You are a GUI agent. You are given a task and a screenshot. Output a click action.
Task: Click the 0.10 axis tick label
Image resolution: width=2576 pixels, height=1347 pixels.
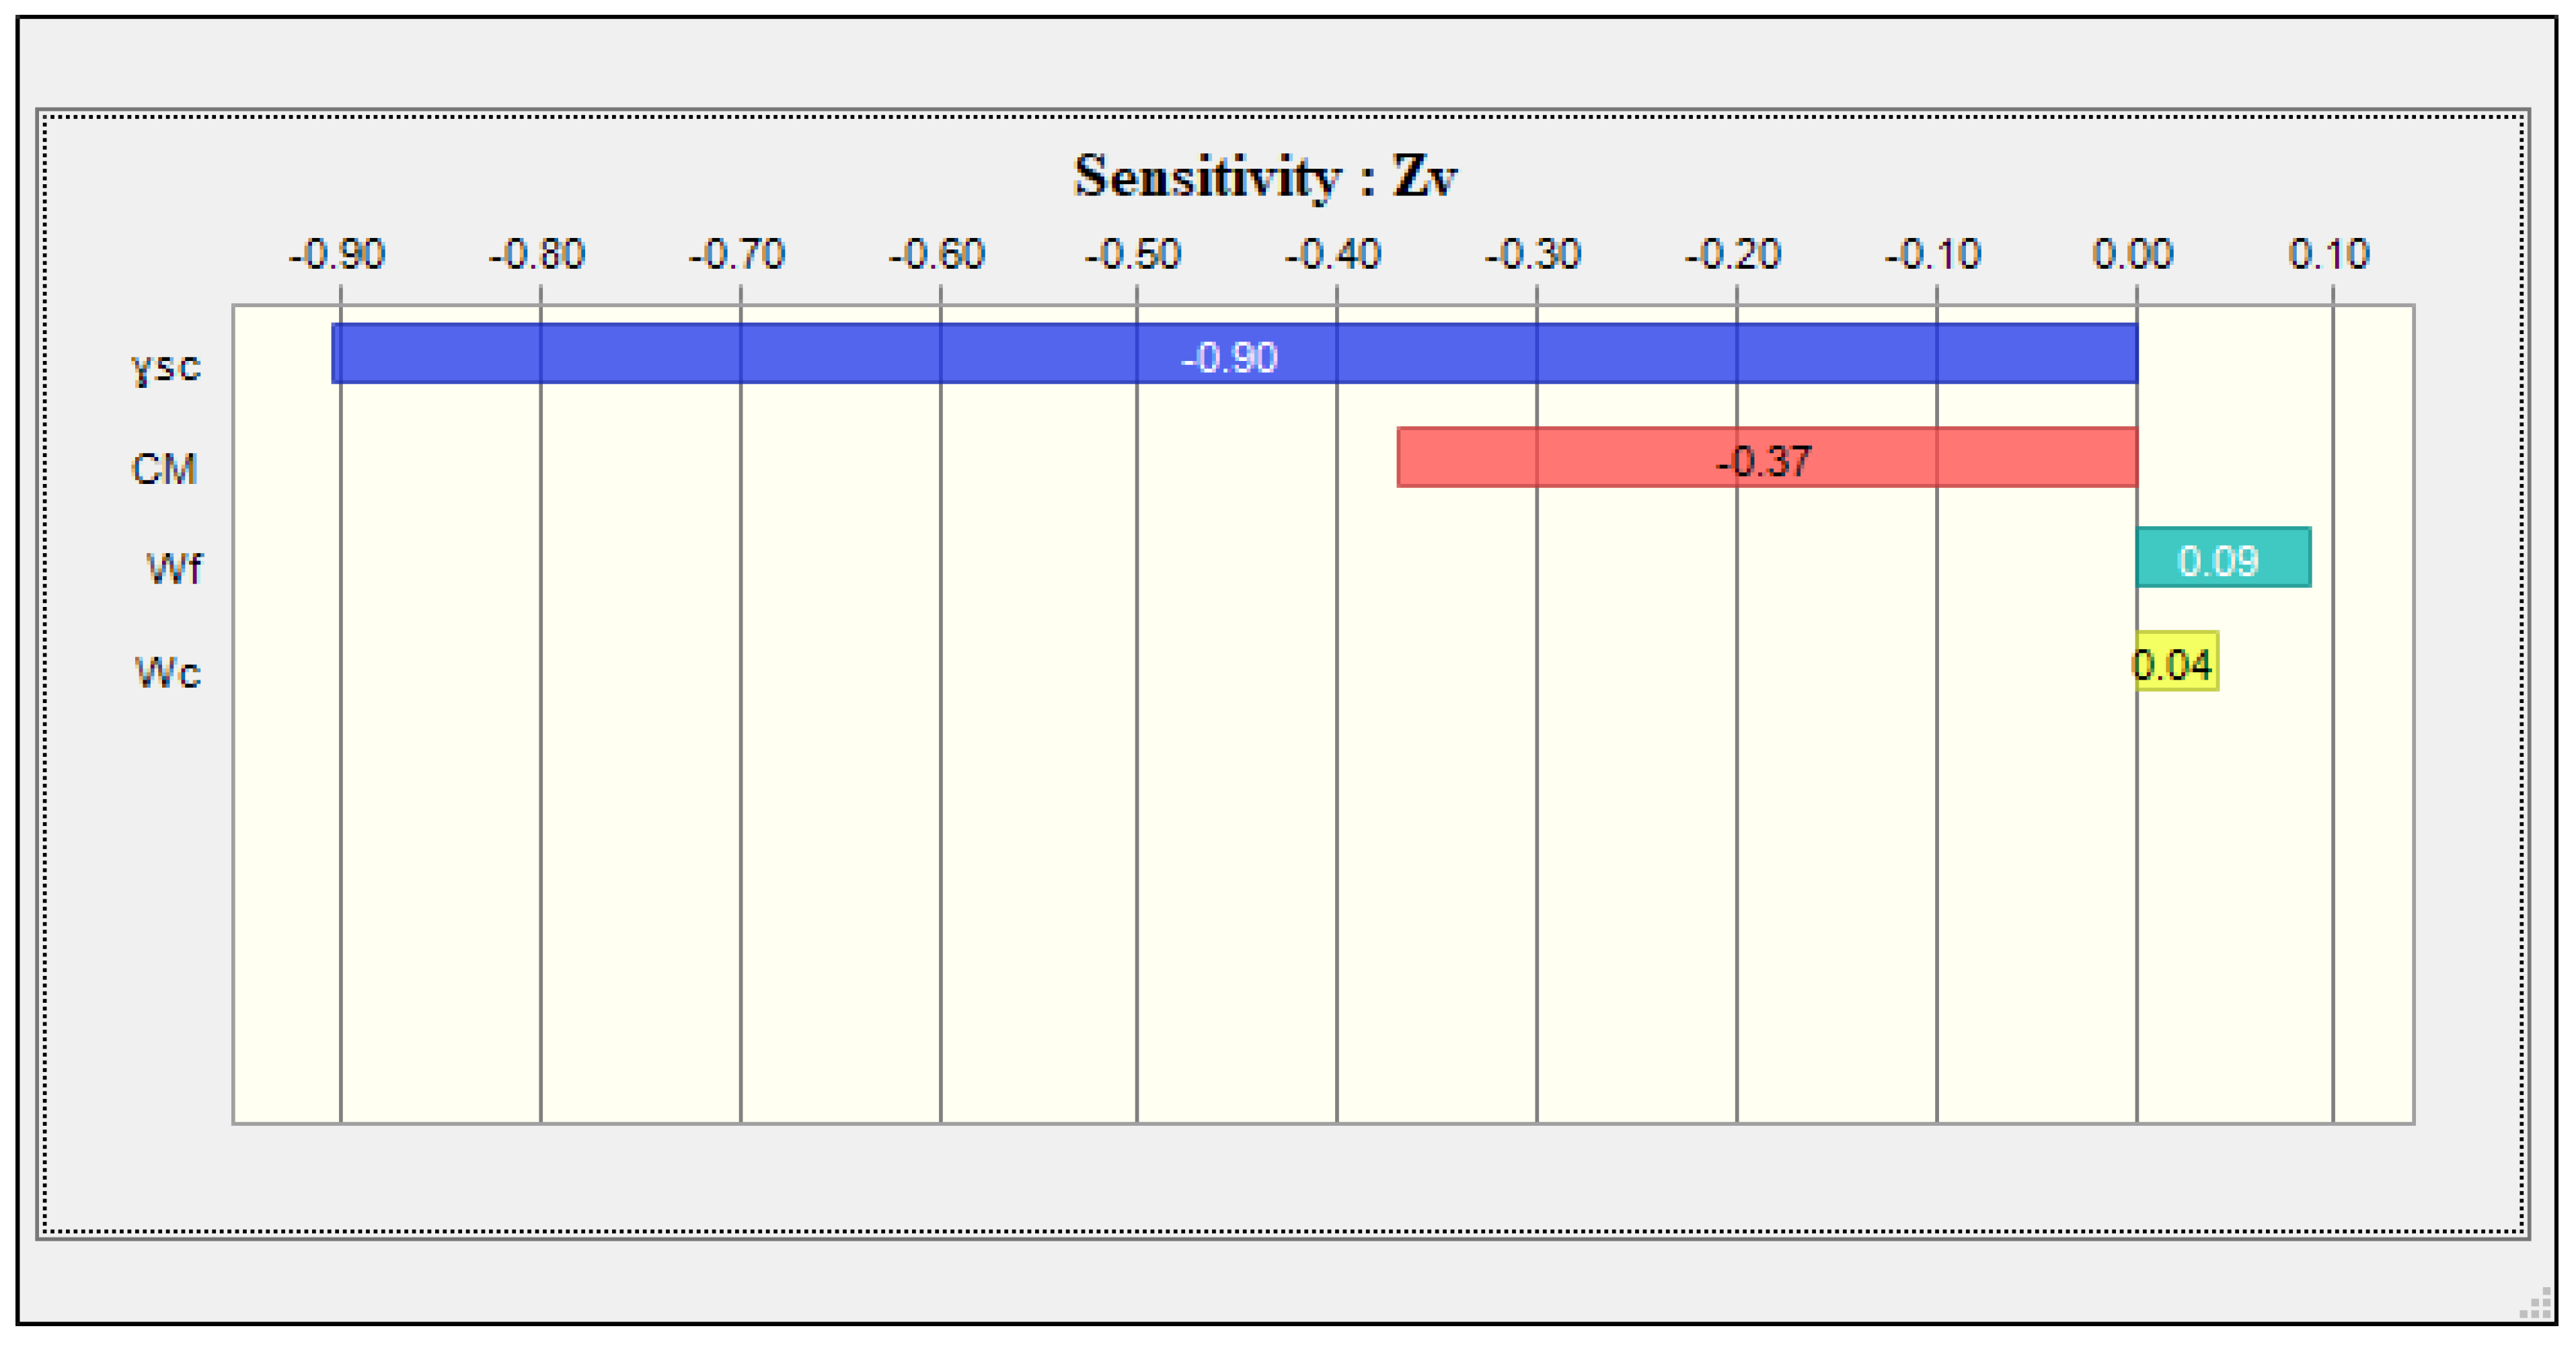point(2329,255)
